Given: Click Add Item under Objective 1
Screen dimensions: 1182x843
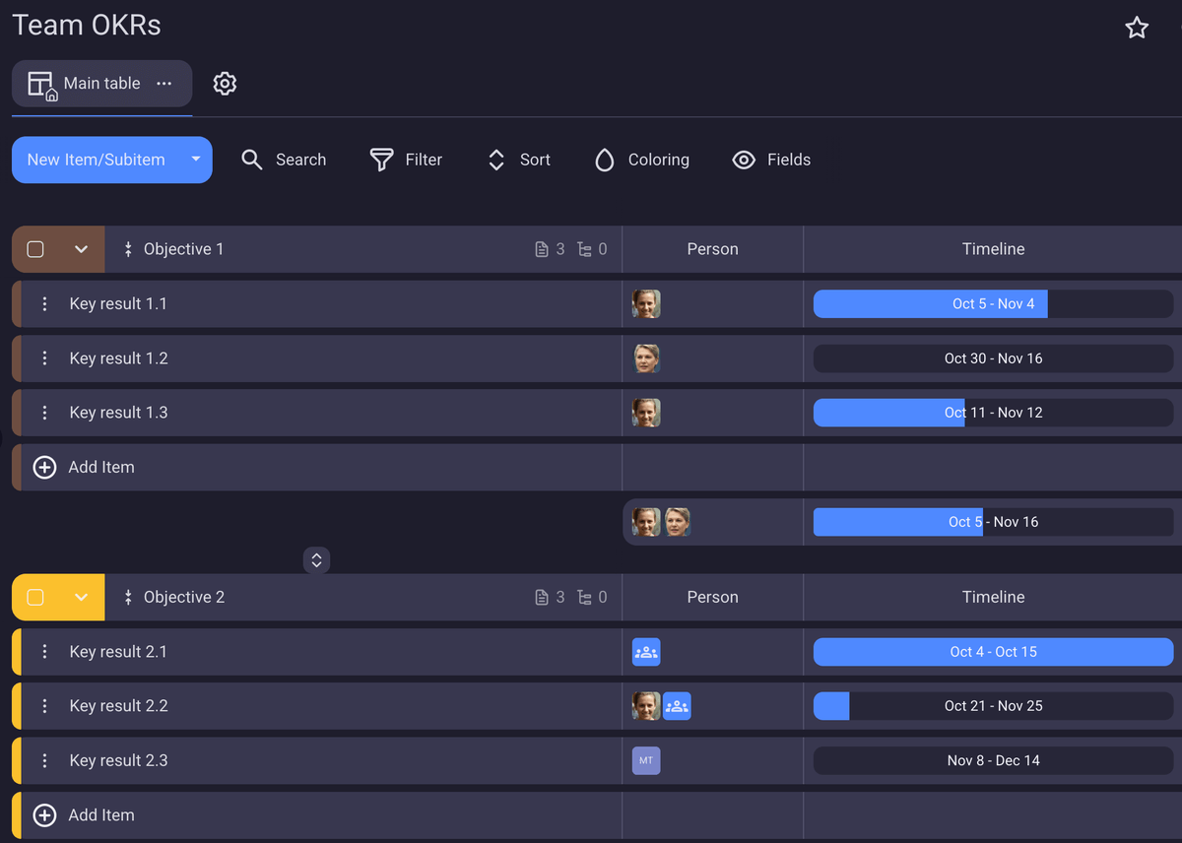Looking at the screenshot, I should click(100, 468).
